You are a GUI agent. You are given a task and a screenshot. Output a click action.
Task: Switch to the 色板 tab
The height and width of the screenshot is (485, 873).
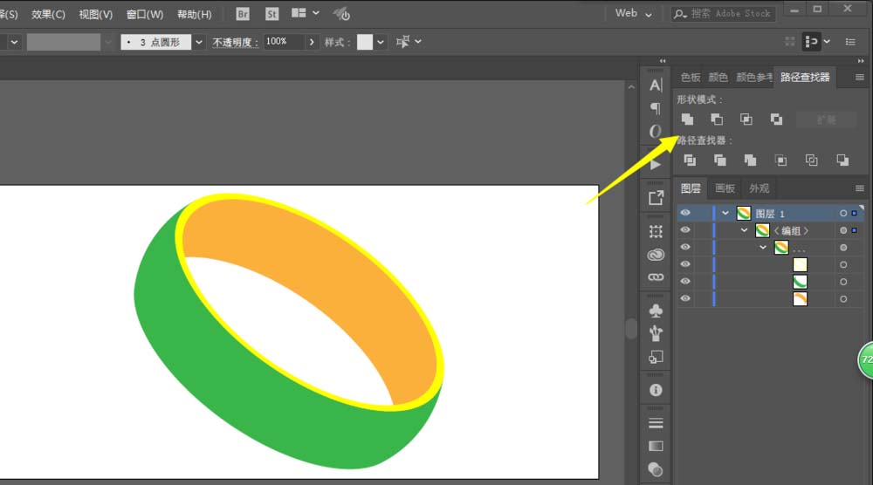pos(691,78)
